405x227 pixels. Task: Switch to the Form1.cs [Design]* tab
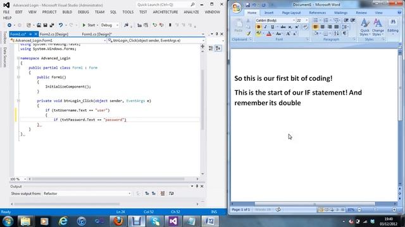(97, 34)
